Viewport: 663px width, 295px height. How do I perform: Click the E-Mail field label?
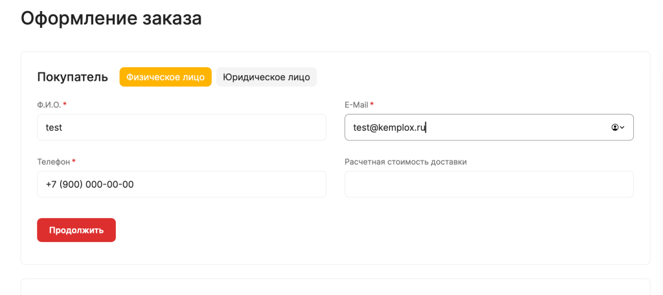(356, 105)
